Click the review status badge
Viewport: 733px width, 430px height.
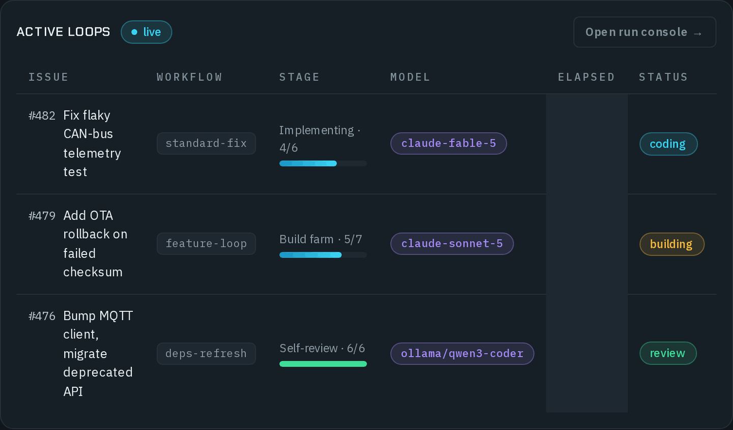[x=668, y=353]
